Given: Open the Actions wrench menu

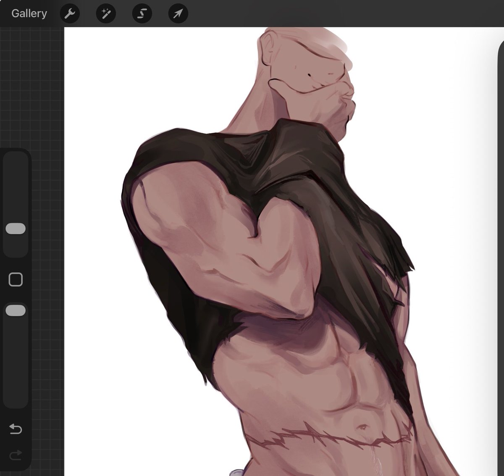Looking at the screenshot, I should (x=70, y=14).
